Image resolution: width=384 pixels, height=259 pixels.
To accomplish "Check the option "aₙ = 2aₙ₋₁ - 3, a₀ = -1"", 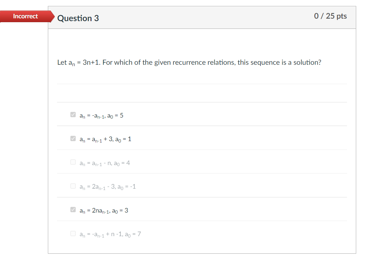I will pyautogui.click(x=73, y=186).
